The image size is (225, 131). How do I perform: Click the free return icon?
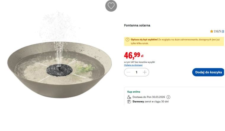click(x=129, y=102)
